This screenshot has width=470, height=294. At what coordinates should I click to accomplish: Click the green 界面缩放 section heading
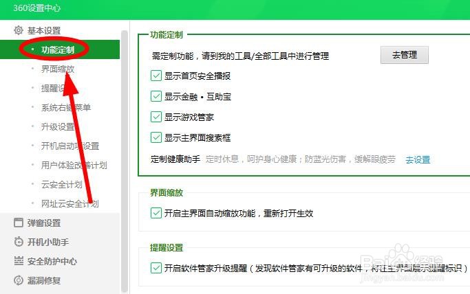click(x=167, y=192)
